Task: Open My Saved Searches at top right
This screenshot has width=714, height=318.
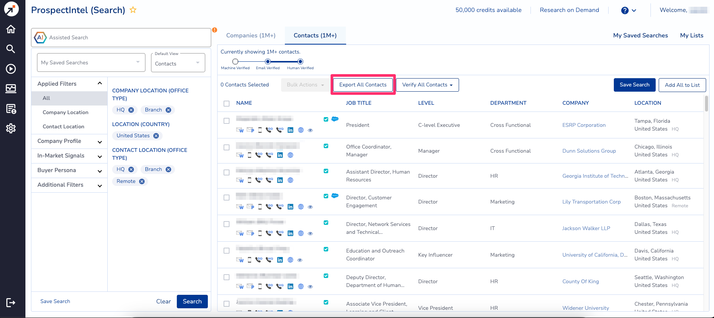Action: [640, 36]
